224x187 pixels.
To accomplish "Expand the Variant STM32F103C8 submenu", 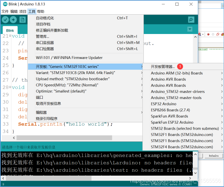I will (86, 73).
